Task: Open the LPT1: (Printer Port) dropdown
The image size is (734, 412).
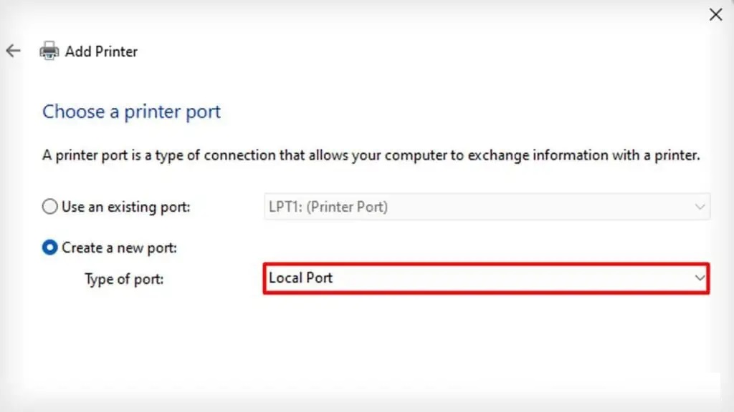Action: tap(487, 207)
